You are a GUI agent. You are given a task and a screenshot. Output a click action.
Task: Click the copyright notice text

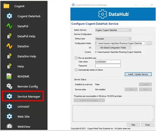pyautogui.click(x=101, y=128)
